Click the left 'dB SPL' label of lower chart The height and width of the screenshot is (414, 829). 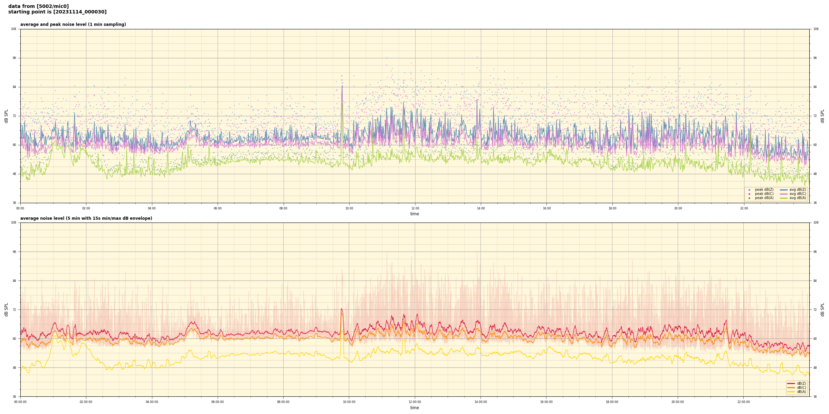[x=6, y=309]
